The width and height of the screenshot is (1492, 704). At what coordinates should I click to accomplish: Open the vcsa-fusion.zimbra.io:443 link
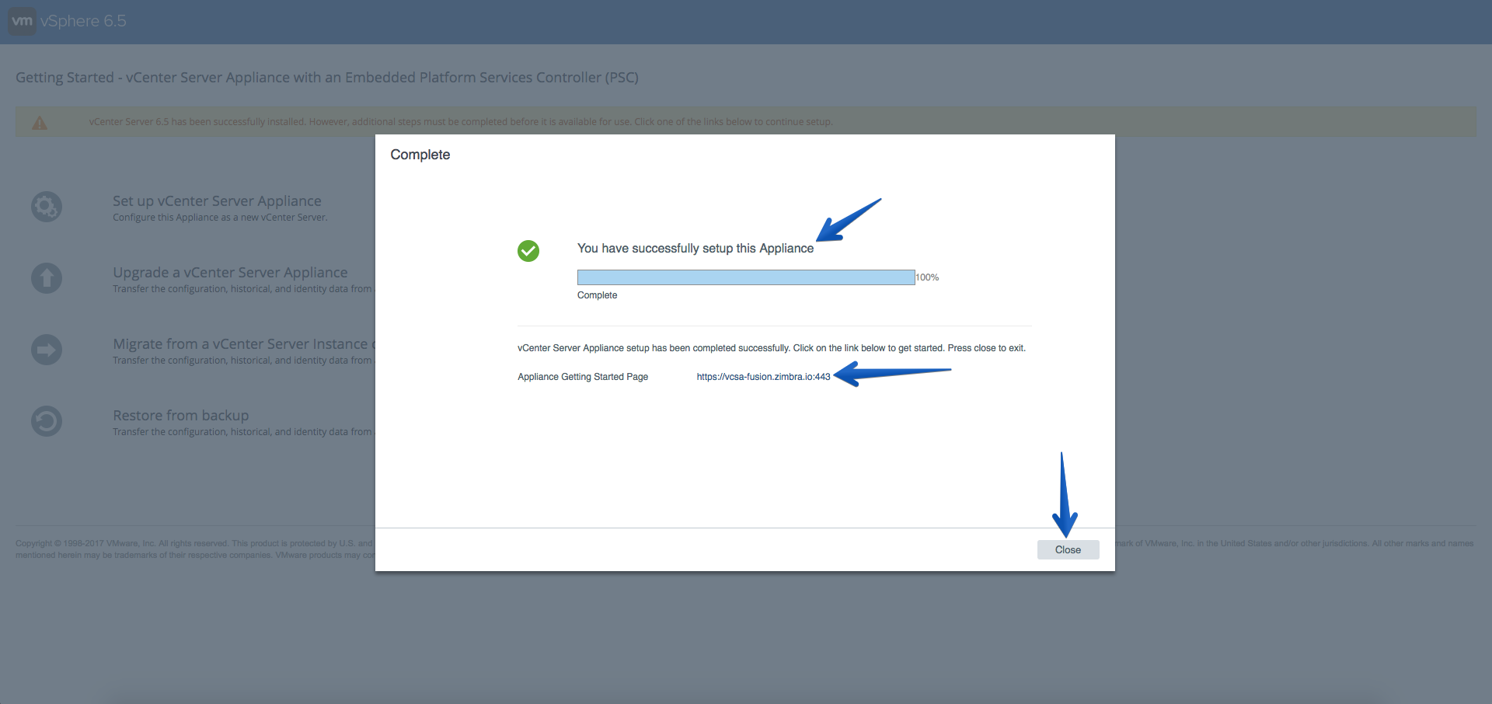(x=763, y=377)
